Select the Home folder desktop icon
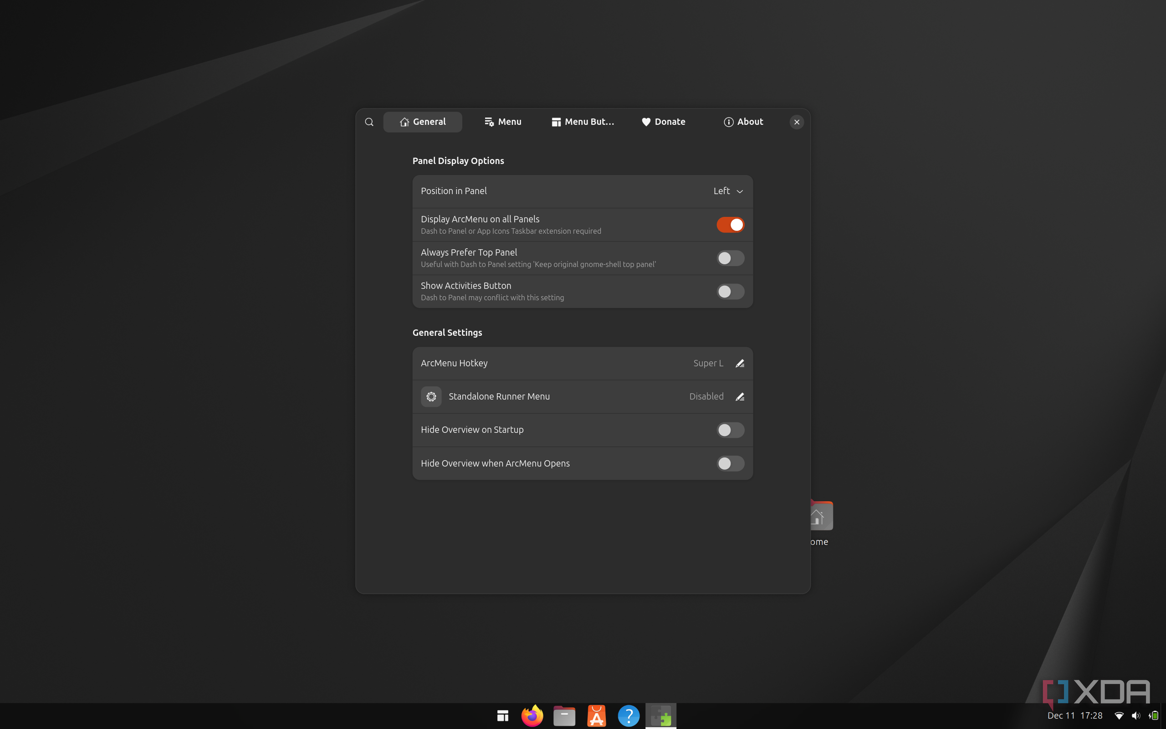Screen dimensions: 1166x729 pos(821,523)
